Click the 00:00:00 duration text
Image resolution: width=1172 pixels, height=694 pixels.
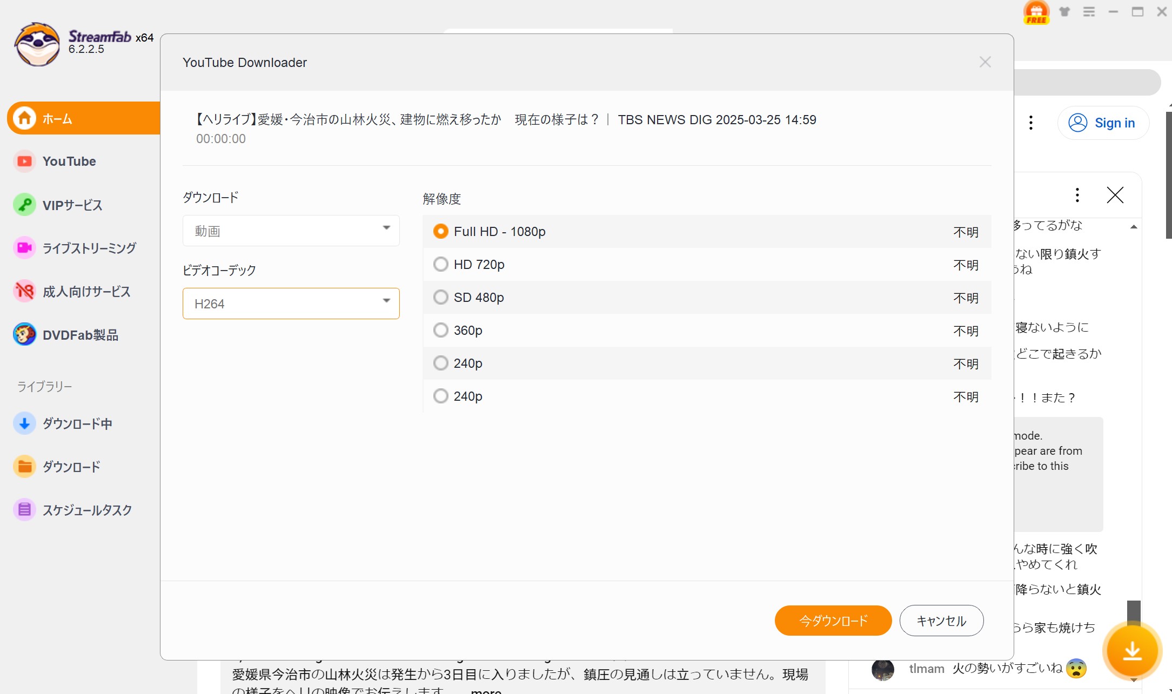coord(220,139)
